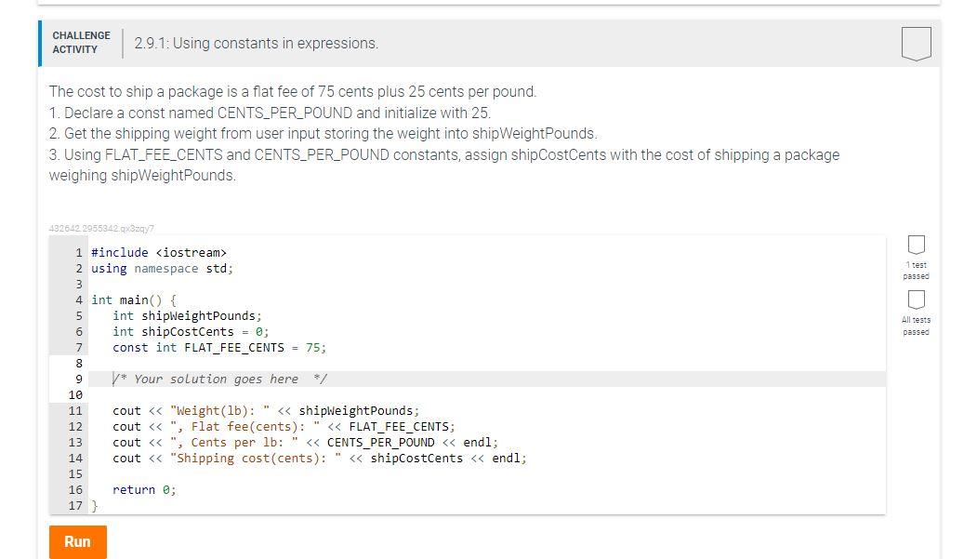The image size is (964, 559).
Task: Click the activity title "2.9.1: Using constants in expressions"
Action: (x=257, y=43)
